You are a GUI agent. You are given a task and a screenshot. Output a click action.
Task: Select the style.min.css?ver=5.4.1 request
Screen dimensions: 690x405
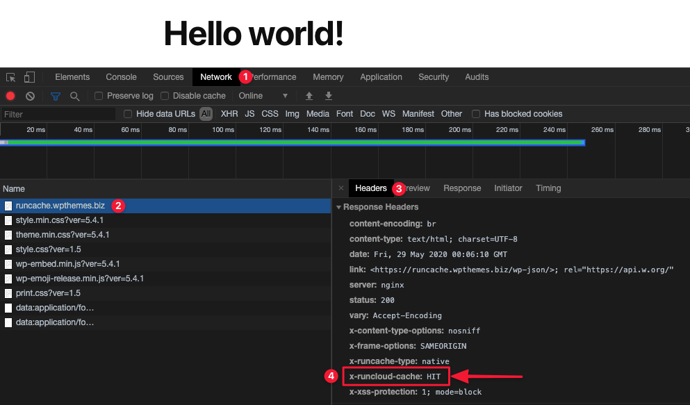59,220
